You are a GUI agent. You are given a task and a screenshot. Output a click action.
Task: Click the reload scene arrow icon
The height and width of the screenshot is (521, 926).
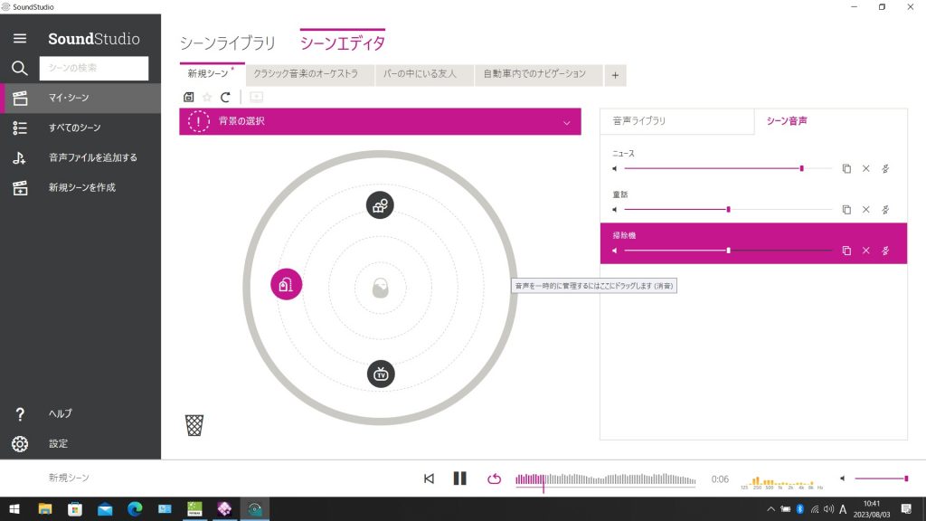225,97
